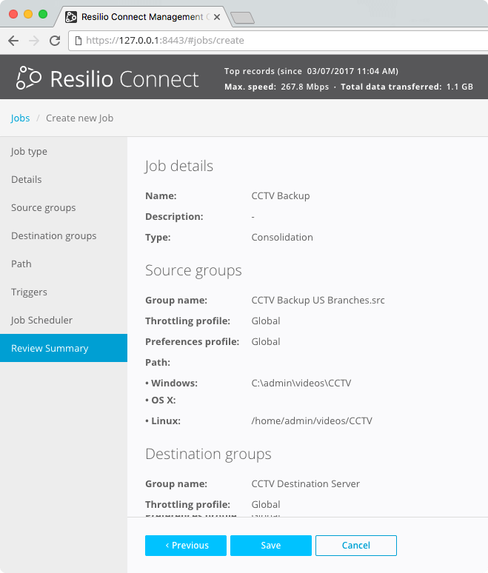Open a new browser tab

[x=243, y=18]
